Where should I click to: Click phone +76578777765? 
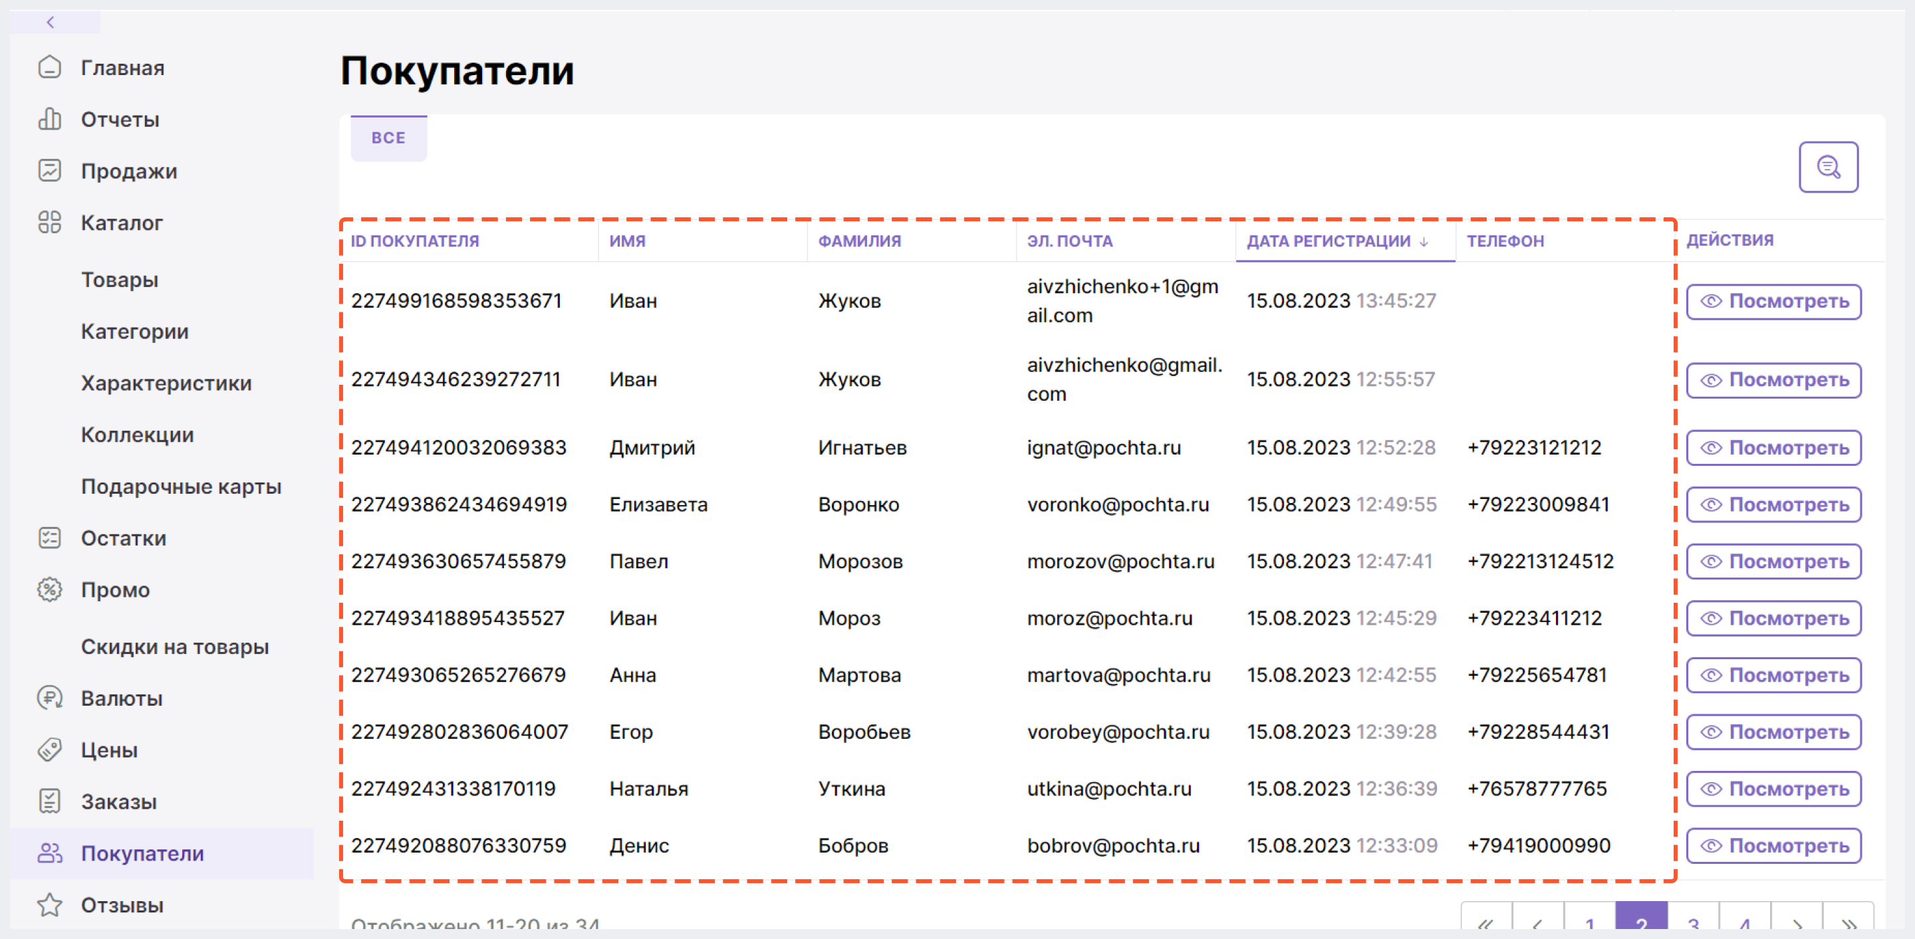1537,789
